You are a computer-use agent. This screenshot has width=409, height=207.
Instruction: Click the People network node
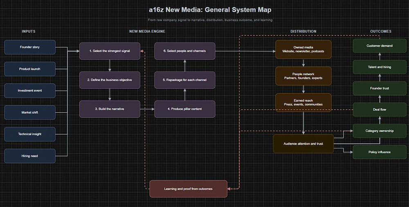(x=303, y=76)
